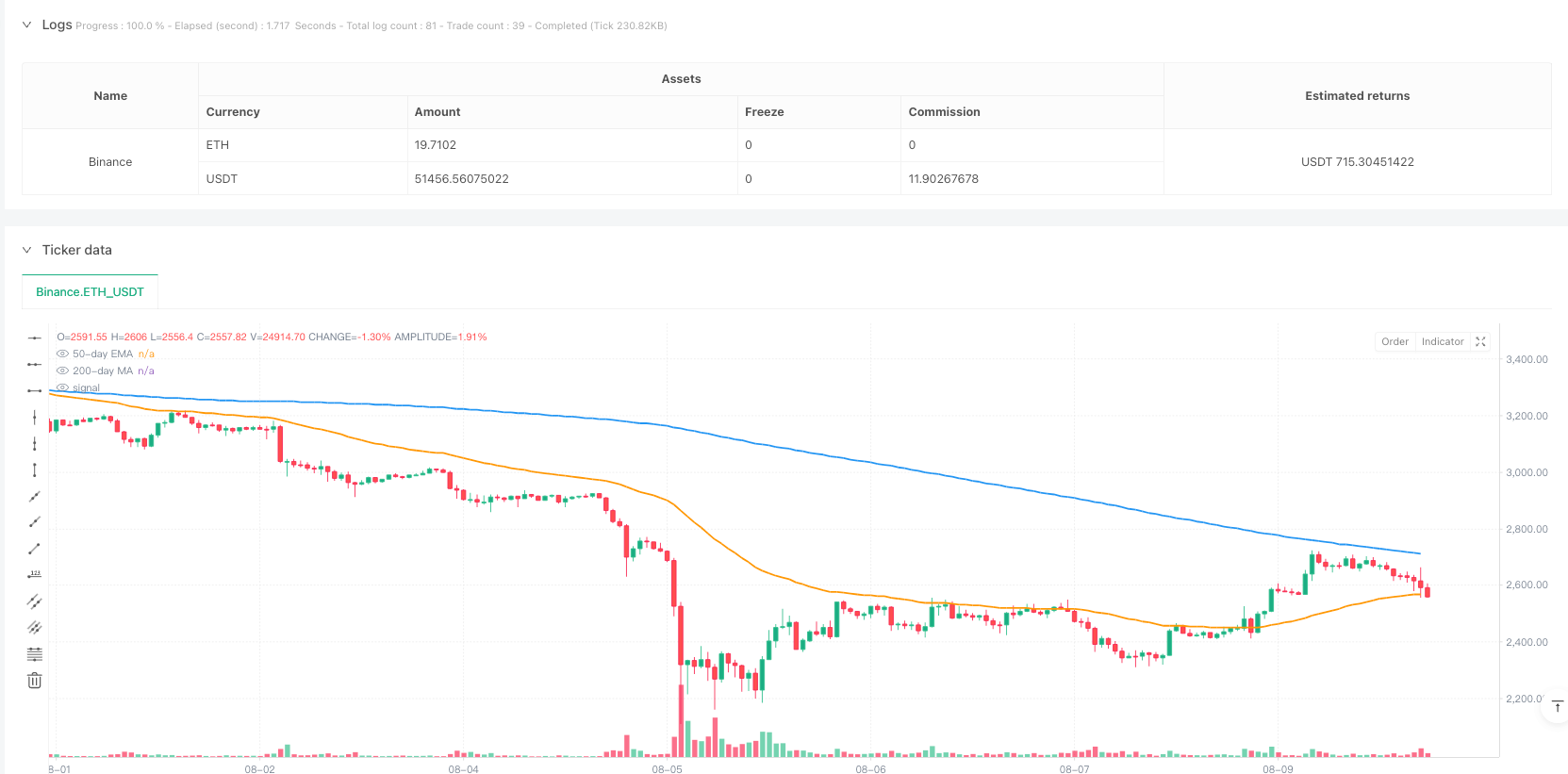The image size is (1568, 774).
Task: Click the scroll-to-top arrow button
Action: click(1557, 706)
